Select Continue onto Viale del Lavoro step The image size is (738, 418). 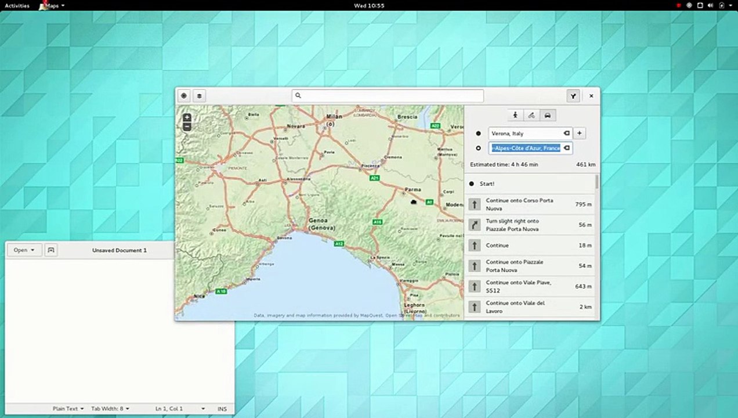(x=529, y=307)
